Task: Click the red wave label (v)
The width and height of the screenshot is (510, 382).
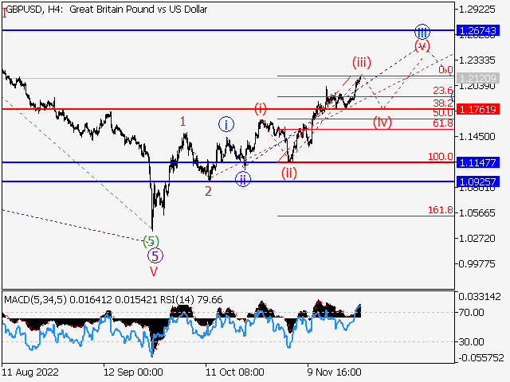Action: (422, 45)
